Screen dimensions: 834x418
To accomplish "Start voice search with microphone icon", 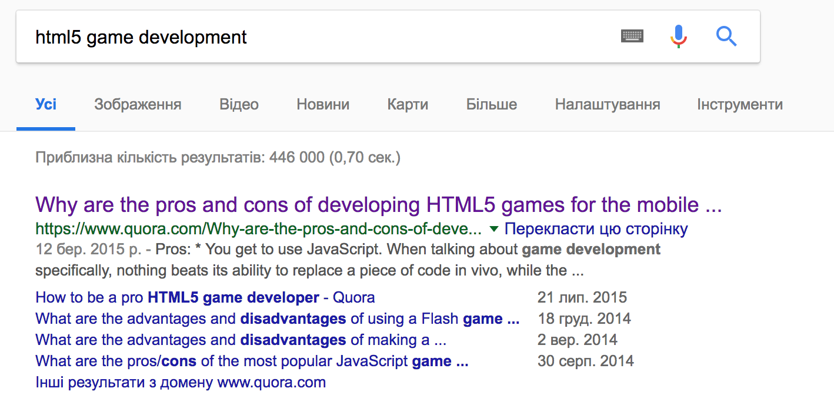I will pyautogui.click(x=678, y=37).
